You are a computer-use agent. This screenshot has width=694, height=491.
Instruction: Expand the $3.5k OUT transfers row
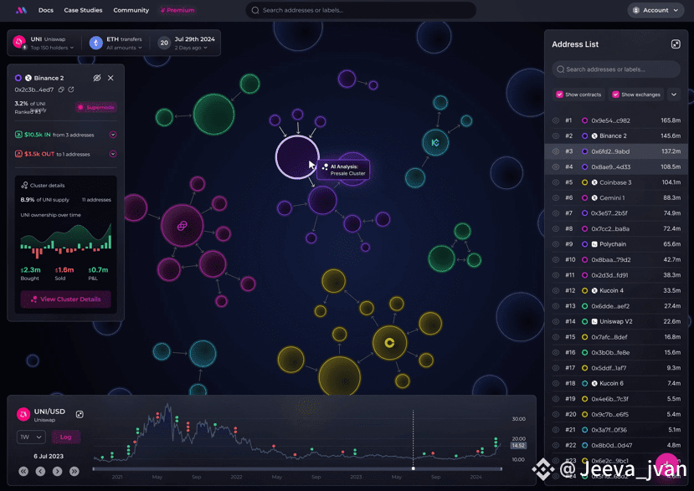[113, 154]
